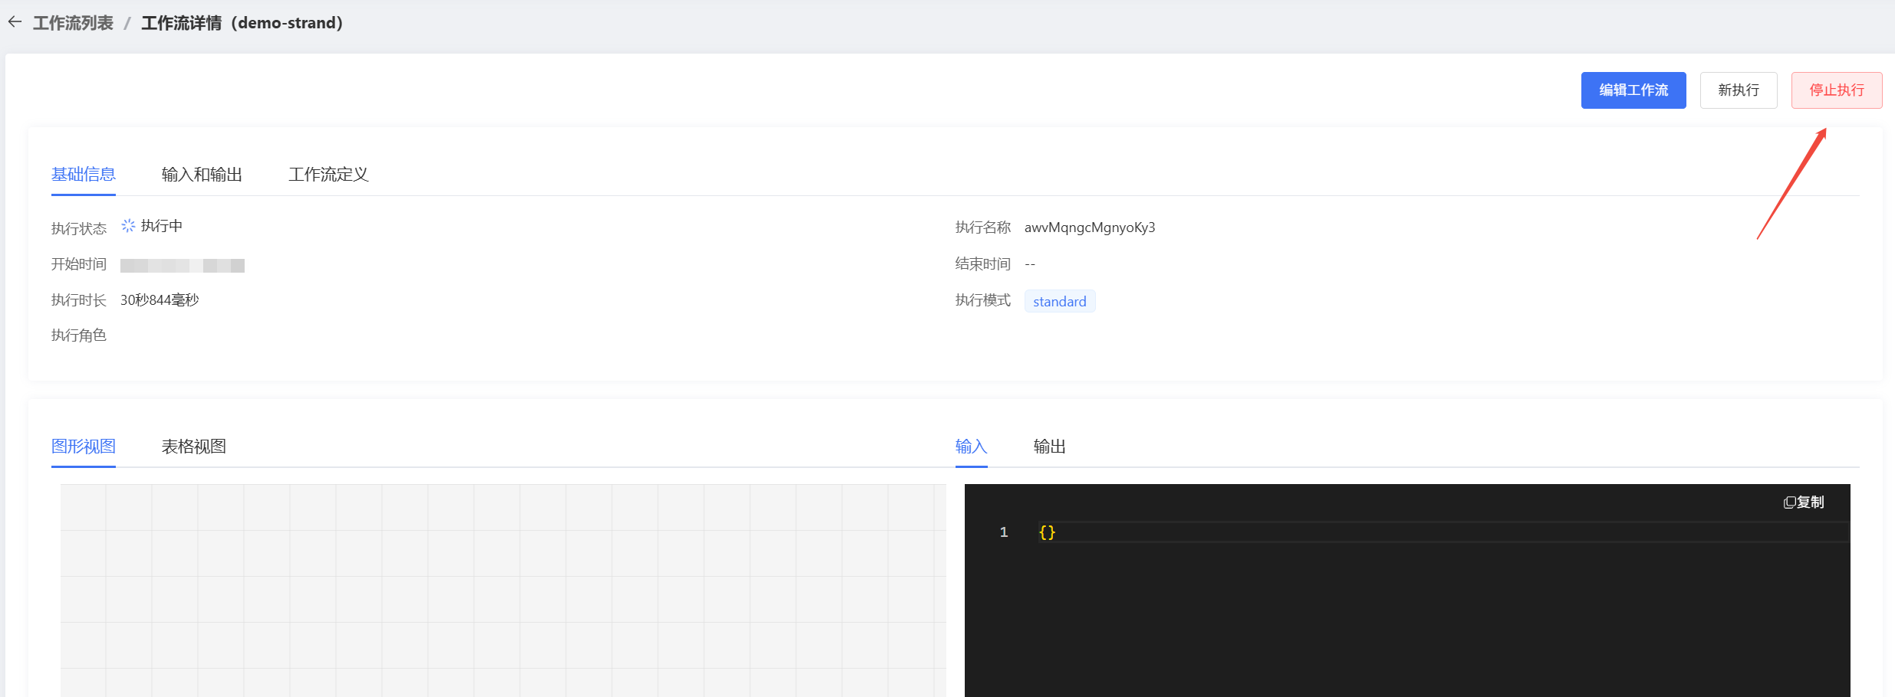The height and width of the screenshot is (697, 1895).
Task: Click the 执行中 status text
Action: [162, 226]
